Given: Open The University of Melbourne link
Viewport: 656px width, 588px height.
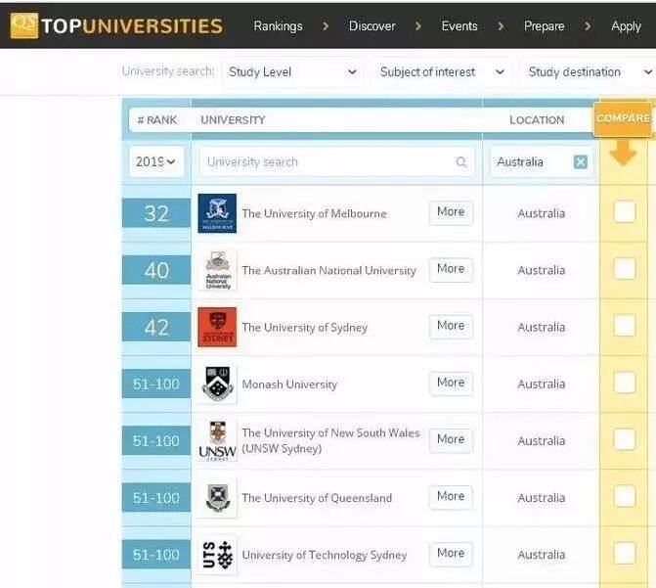Looking at the screenshot, I should click(x=314, y=213).
